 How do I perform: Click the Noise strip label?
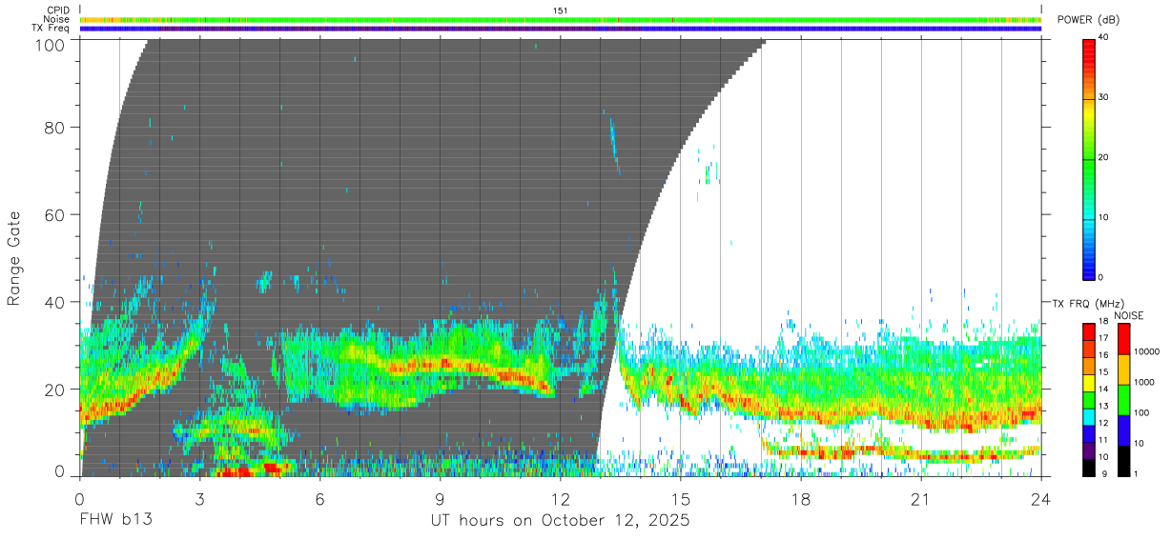point(57,19)
